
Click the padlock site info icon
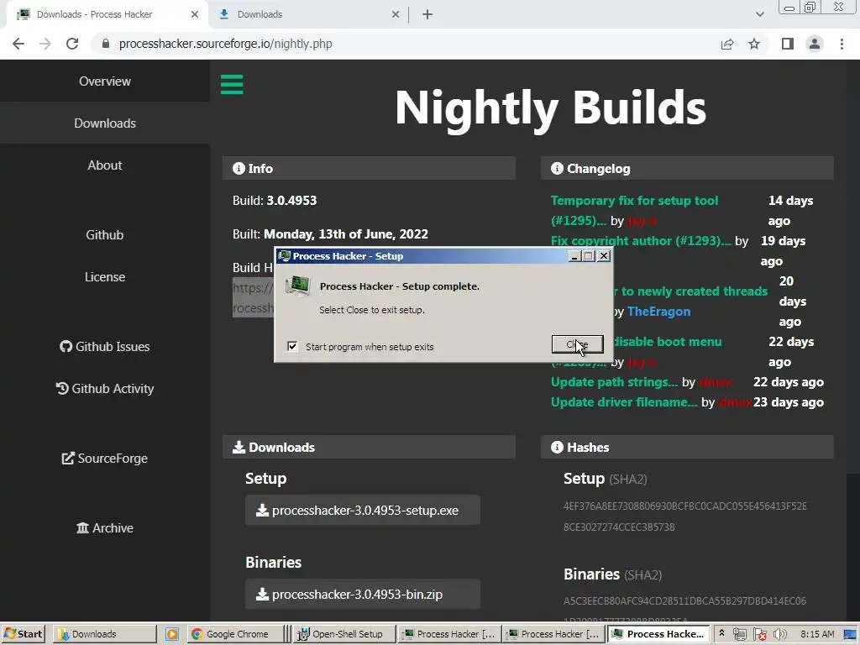[x=106, y=44]
